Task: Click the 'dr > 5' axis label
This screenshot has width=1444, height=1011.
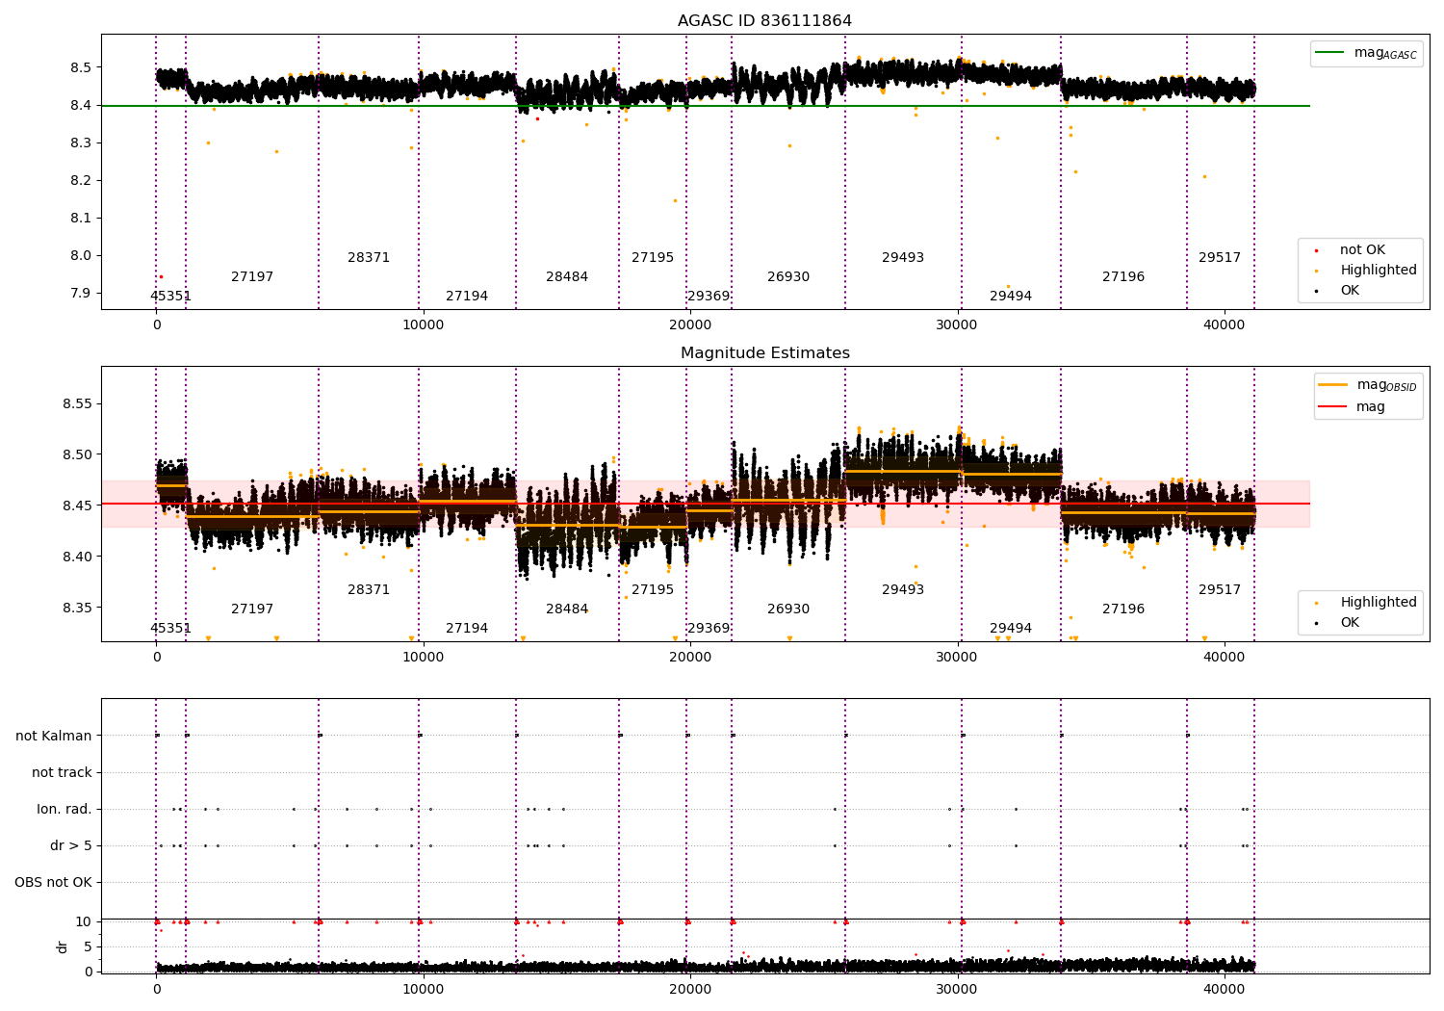Action: pyautogui.click(x=71, y=845)
